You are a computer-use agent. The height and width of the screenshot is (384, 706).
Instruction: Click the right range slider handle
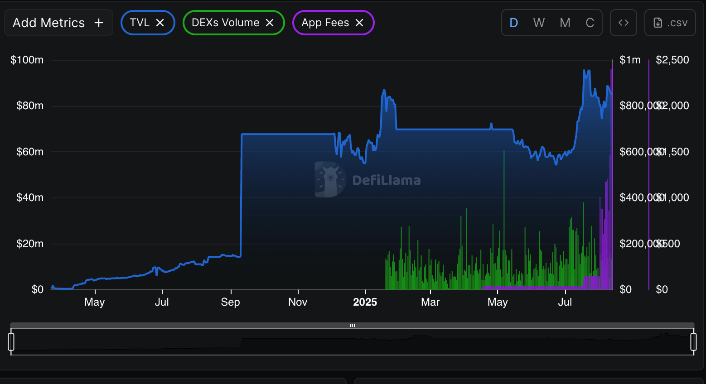coord(693,342)
